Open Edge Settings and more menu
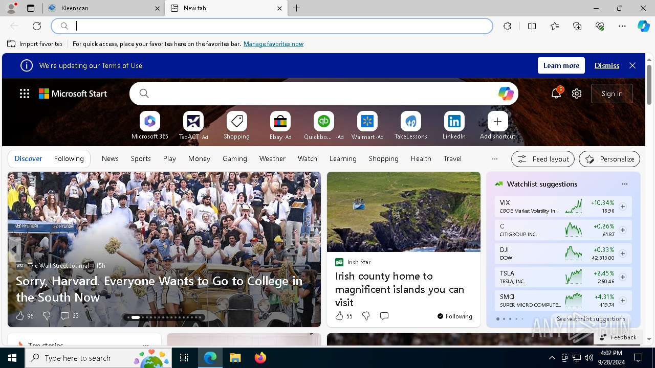The image size is (655, 368). (x=622, y=26)
